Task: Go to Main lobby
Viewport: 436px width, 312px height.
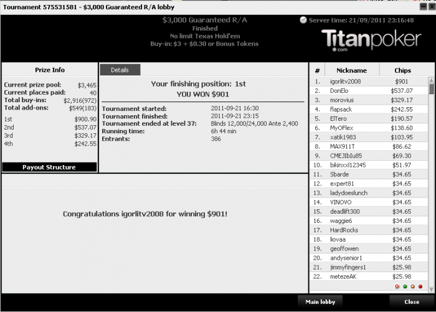Action: click(320, 301)
